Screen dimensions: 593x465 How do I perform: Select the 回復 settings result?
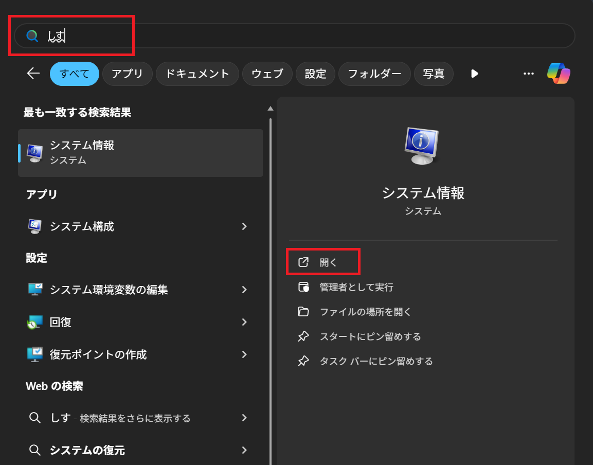140,322
